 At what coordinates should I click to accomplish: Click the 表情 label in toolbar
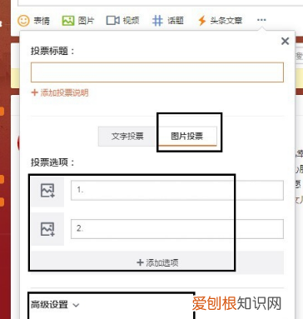pos(42,21)
